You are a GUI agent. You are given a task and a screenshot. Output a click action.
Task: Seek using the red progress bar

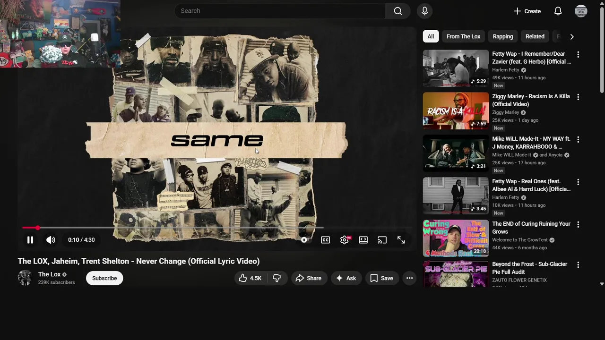click(x=217, y=228)
